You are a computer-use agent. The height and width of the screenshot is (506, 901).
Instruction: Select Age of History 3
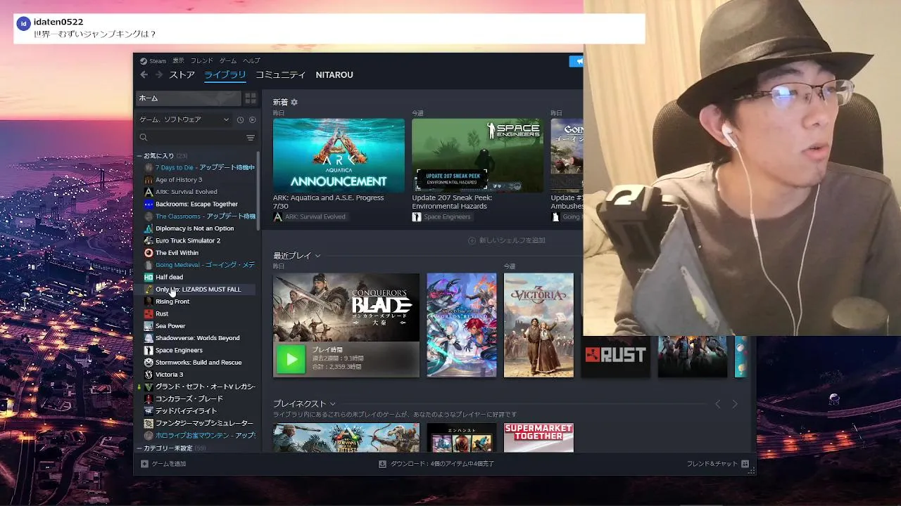click(199, 179)
